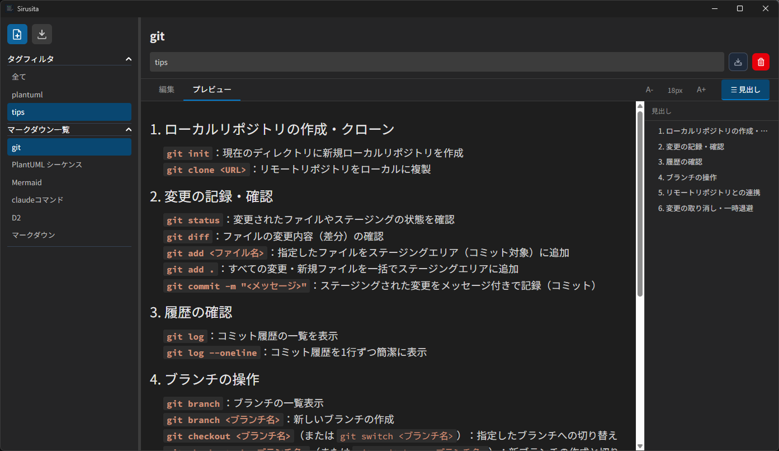Select the 全て tag filter
Viewport: 779px width, 451px height.
coord(69,77)
